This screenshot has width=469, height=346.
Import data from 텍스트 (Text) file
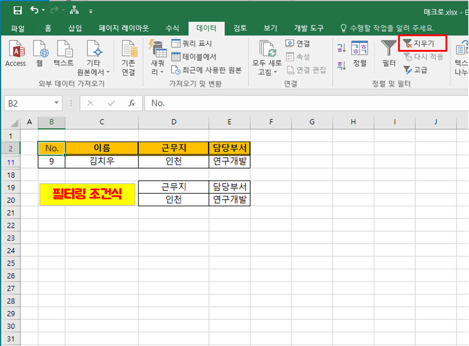(x=63, y=54)
